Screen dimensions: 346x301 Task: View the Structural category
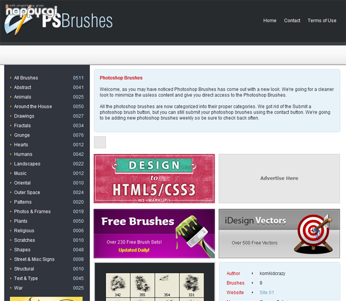(x=24, y=269)
